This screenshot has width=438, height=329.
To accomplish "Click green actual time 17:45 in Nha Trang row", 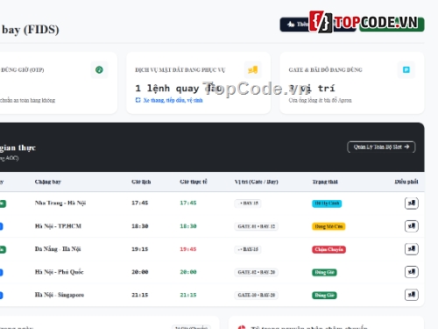I will point(188,203).
